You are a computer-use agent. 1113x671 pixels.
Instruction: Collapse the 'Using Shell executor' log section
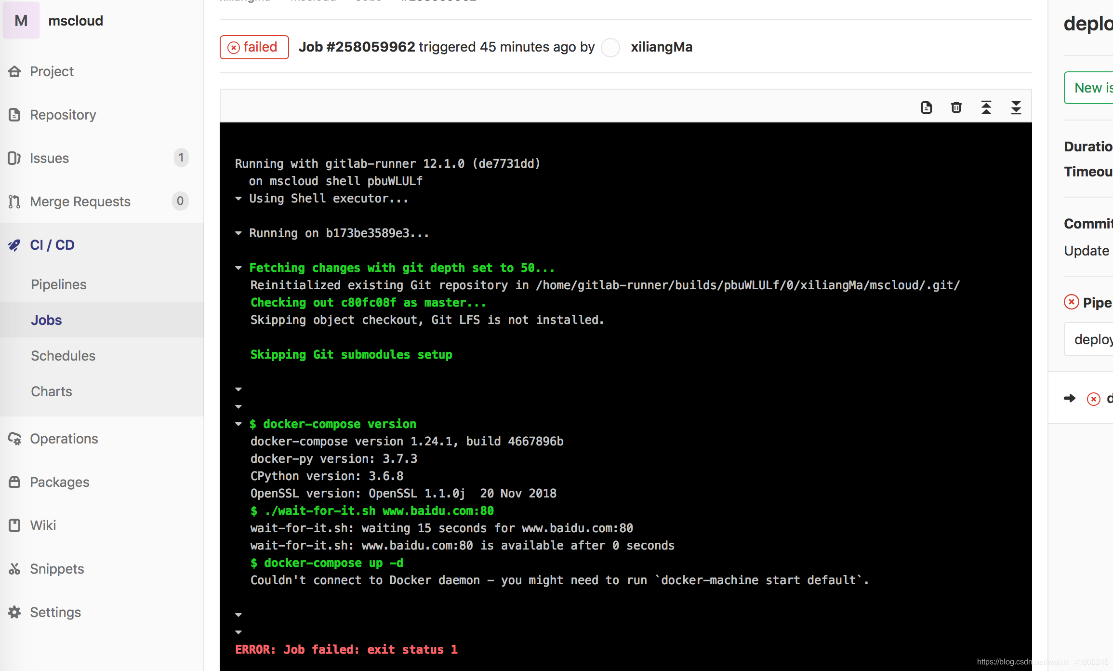[238, 198]
